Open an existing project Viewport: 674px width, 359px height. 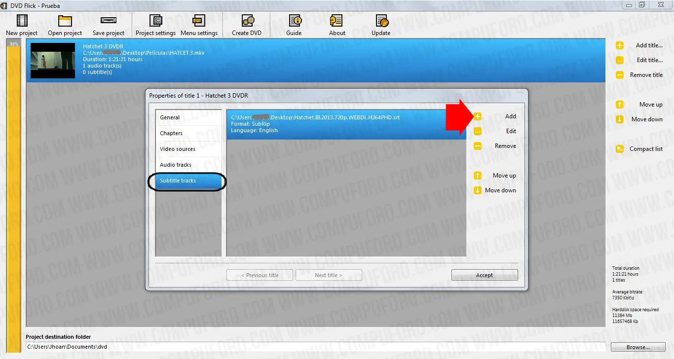click(x=65, y=25)
